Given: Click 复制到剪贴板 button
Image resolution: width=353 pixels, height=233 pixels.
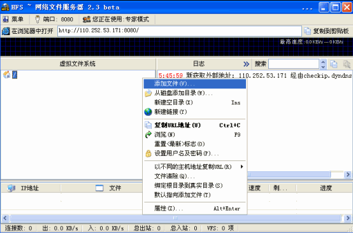Looking at the screenshot, I should tap(326, 31).
